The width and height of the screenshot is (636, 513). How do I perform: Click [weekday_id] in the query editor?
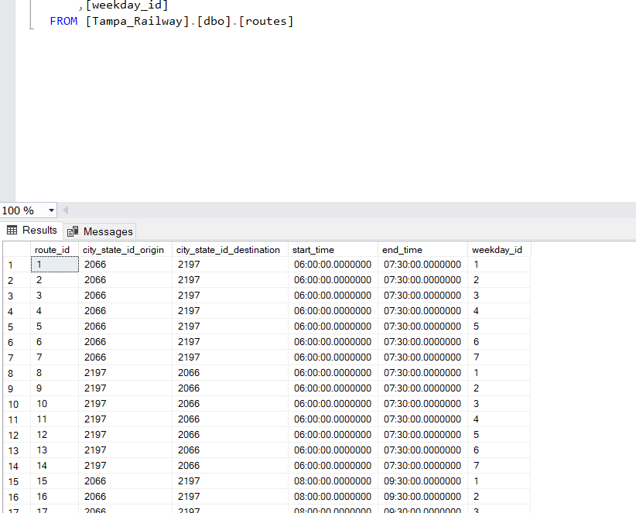pyautogui.click(x=127, y=5)
